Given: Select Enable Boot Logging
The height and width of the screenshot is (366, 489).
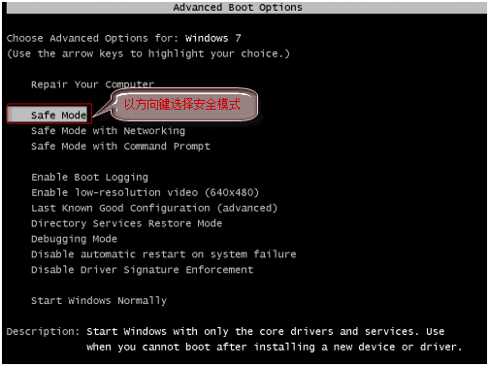Looking at the screenshot, I should point(89,178).
